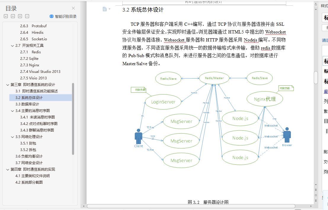Select 4.2 系统部分截图
Viewport: 328px width, 210px height.
pos(29,182)
